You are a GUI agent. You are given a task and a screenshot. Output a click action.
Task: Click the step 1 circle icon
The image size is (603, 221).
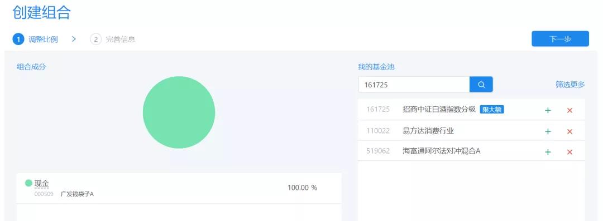18,39
